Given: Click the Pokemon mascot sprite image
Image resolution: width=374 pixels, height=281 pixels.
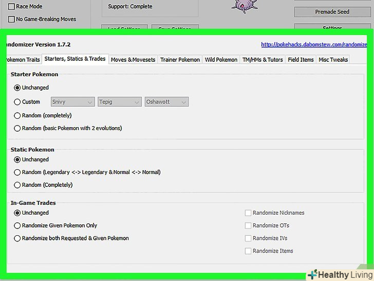Looking at the screenshot, I should click(x=245, y=6).
